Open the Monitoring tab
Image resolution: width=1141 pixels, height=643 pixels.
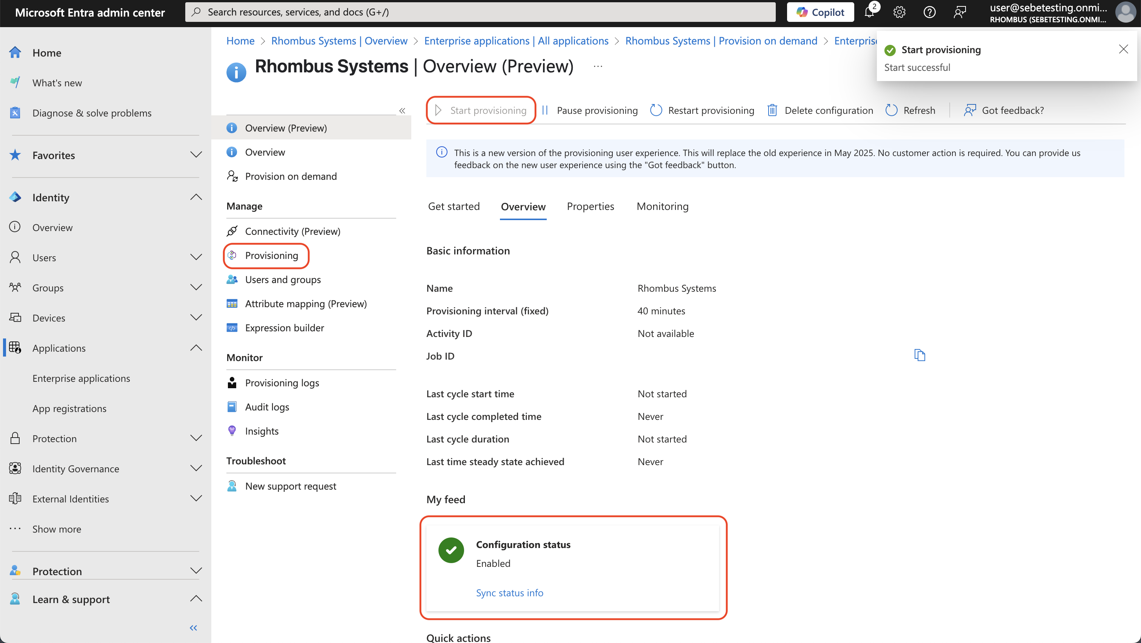click(662, 206)
